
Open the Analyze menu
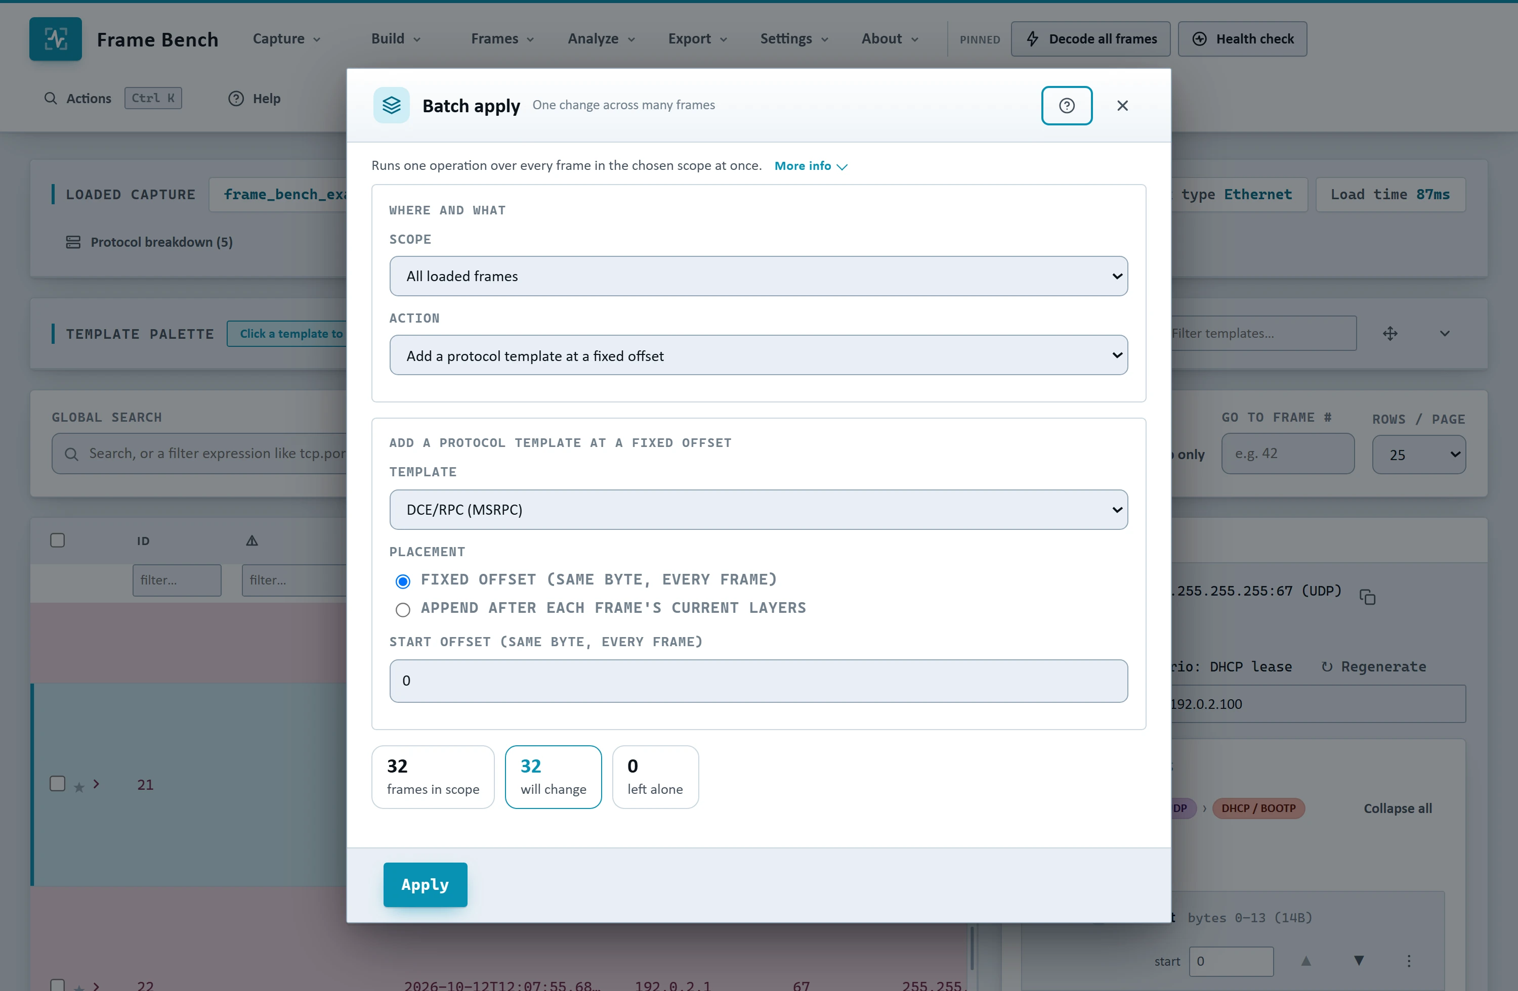click(602, 39)
